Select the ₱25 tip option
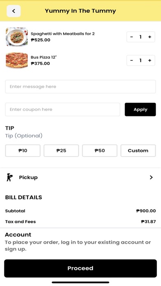 [x=61, y=151]
